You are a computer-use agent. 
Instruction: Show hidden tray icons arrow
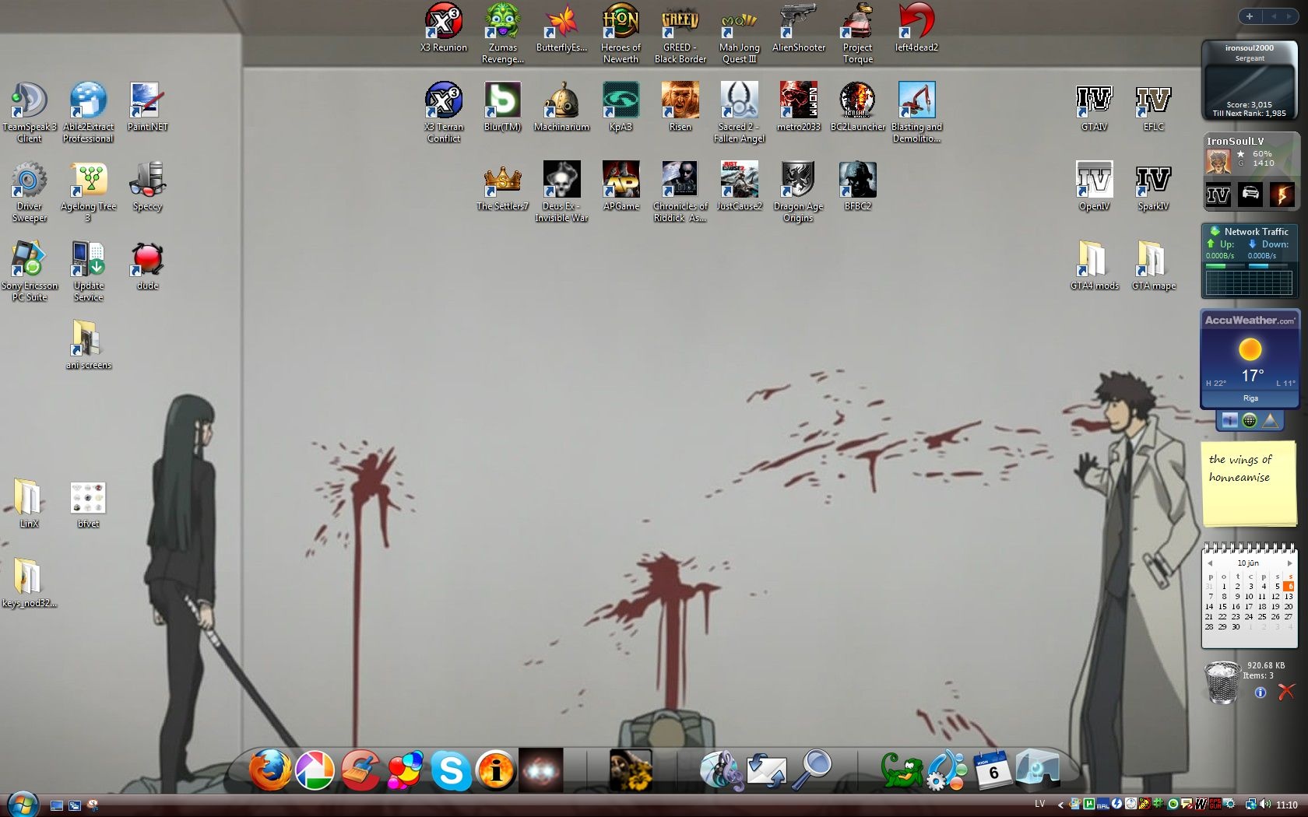pos(1060,805)
